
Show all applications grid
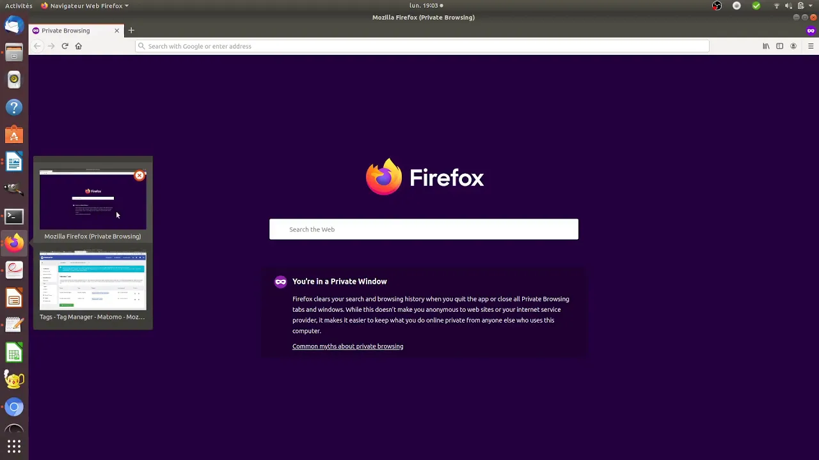tap(14, 446)
